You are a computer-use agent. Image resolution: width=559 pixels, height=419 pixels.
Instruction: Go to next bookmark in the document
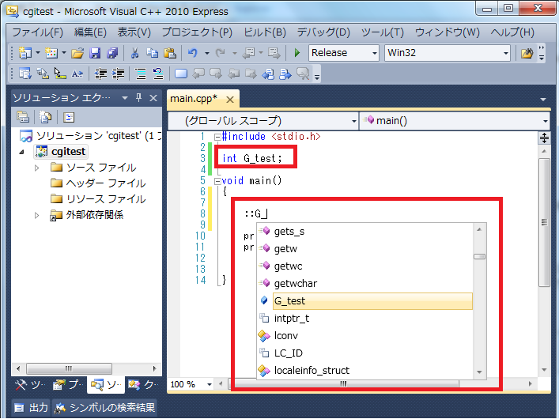pyautogui.click(x=285, y=74)
